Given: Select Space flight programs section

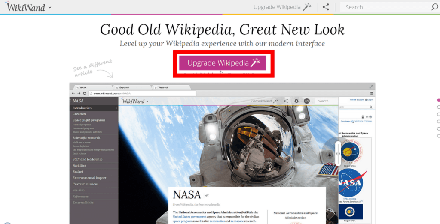Looking at the screenshot, I should click(89, 120).
